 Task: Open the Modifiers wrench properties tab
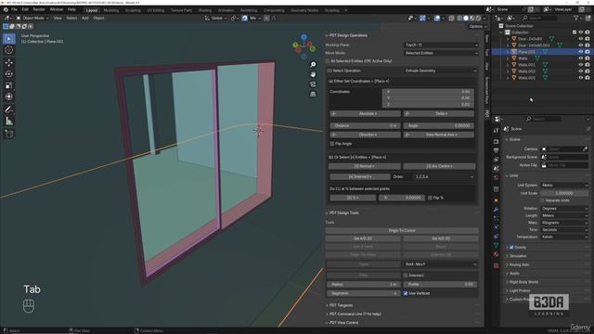(x=496, y=210)
